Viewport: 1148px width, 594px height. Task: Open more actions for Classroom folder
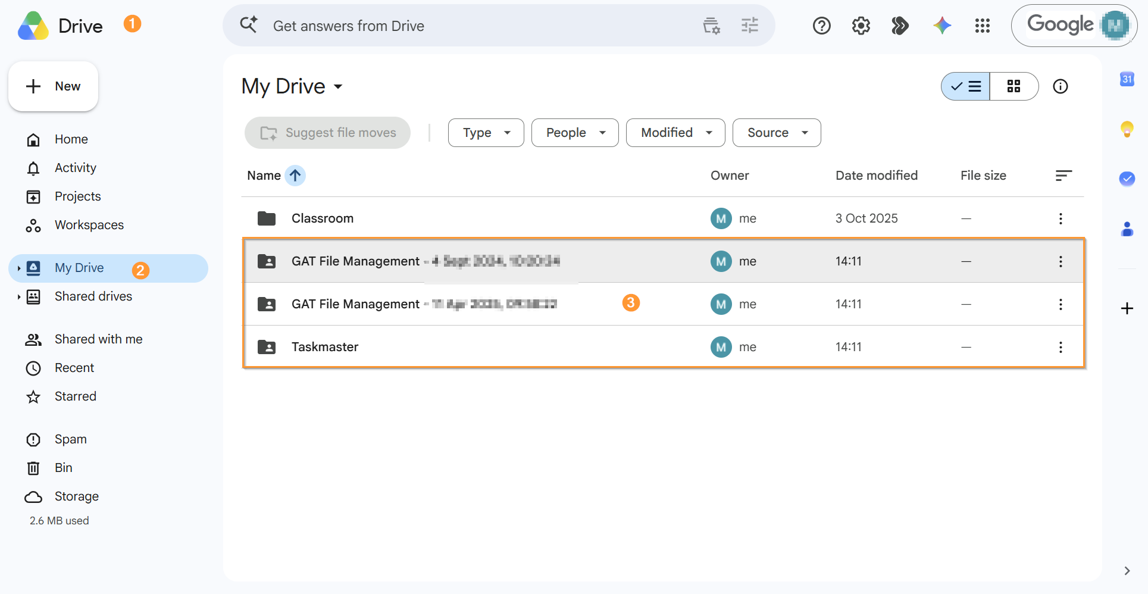(1060, 218)
